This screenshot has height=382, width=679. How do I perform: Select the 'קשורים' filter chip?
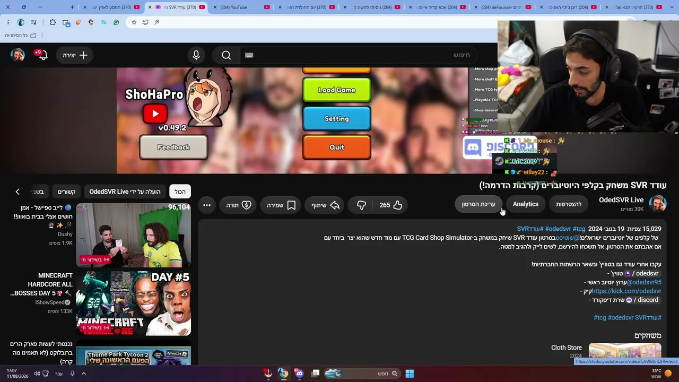(x=67, y=192)
